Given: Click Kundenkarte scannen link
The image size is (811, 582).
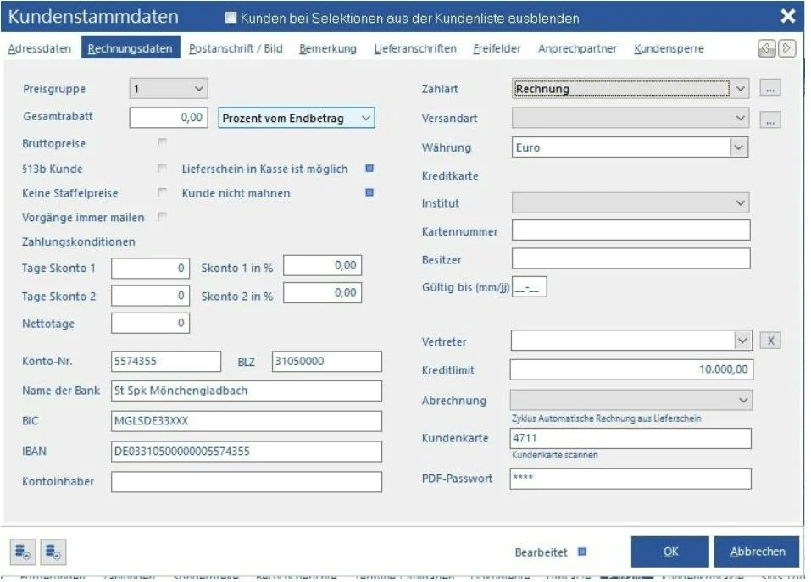Looking at the screenshot, I should click(x=555, y=455).
